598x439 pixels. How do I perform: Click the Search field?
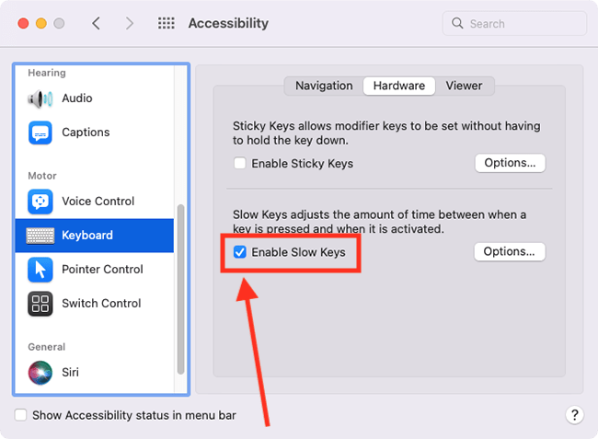click(514, 24)
